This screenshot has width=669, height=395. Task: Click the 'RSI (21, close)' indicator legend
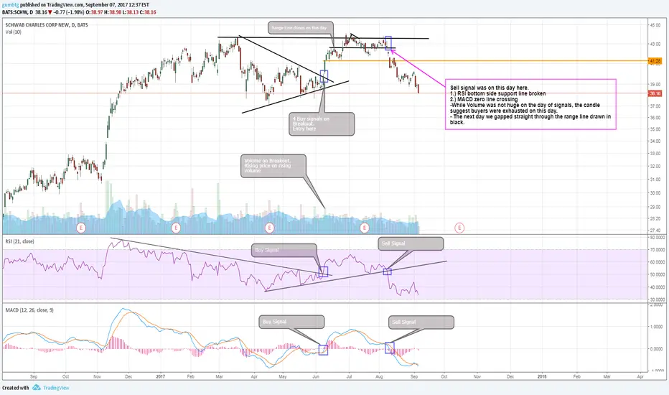[x=19, y=241]
